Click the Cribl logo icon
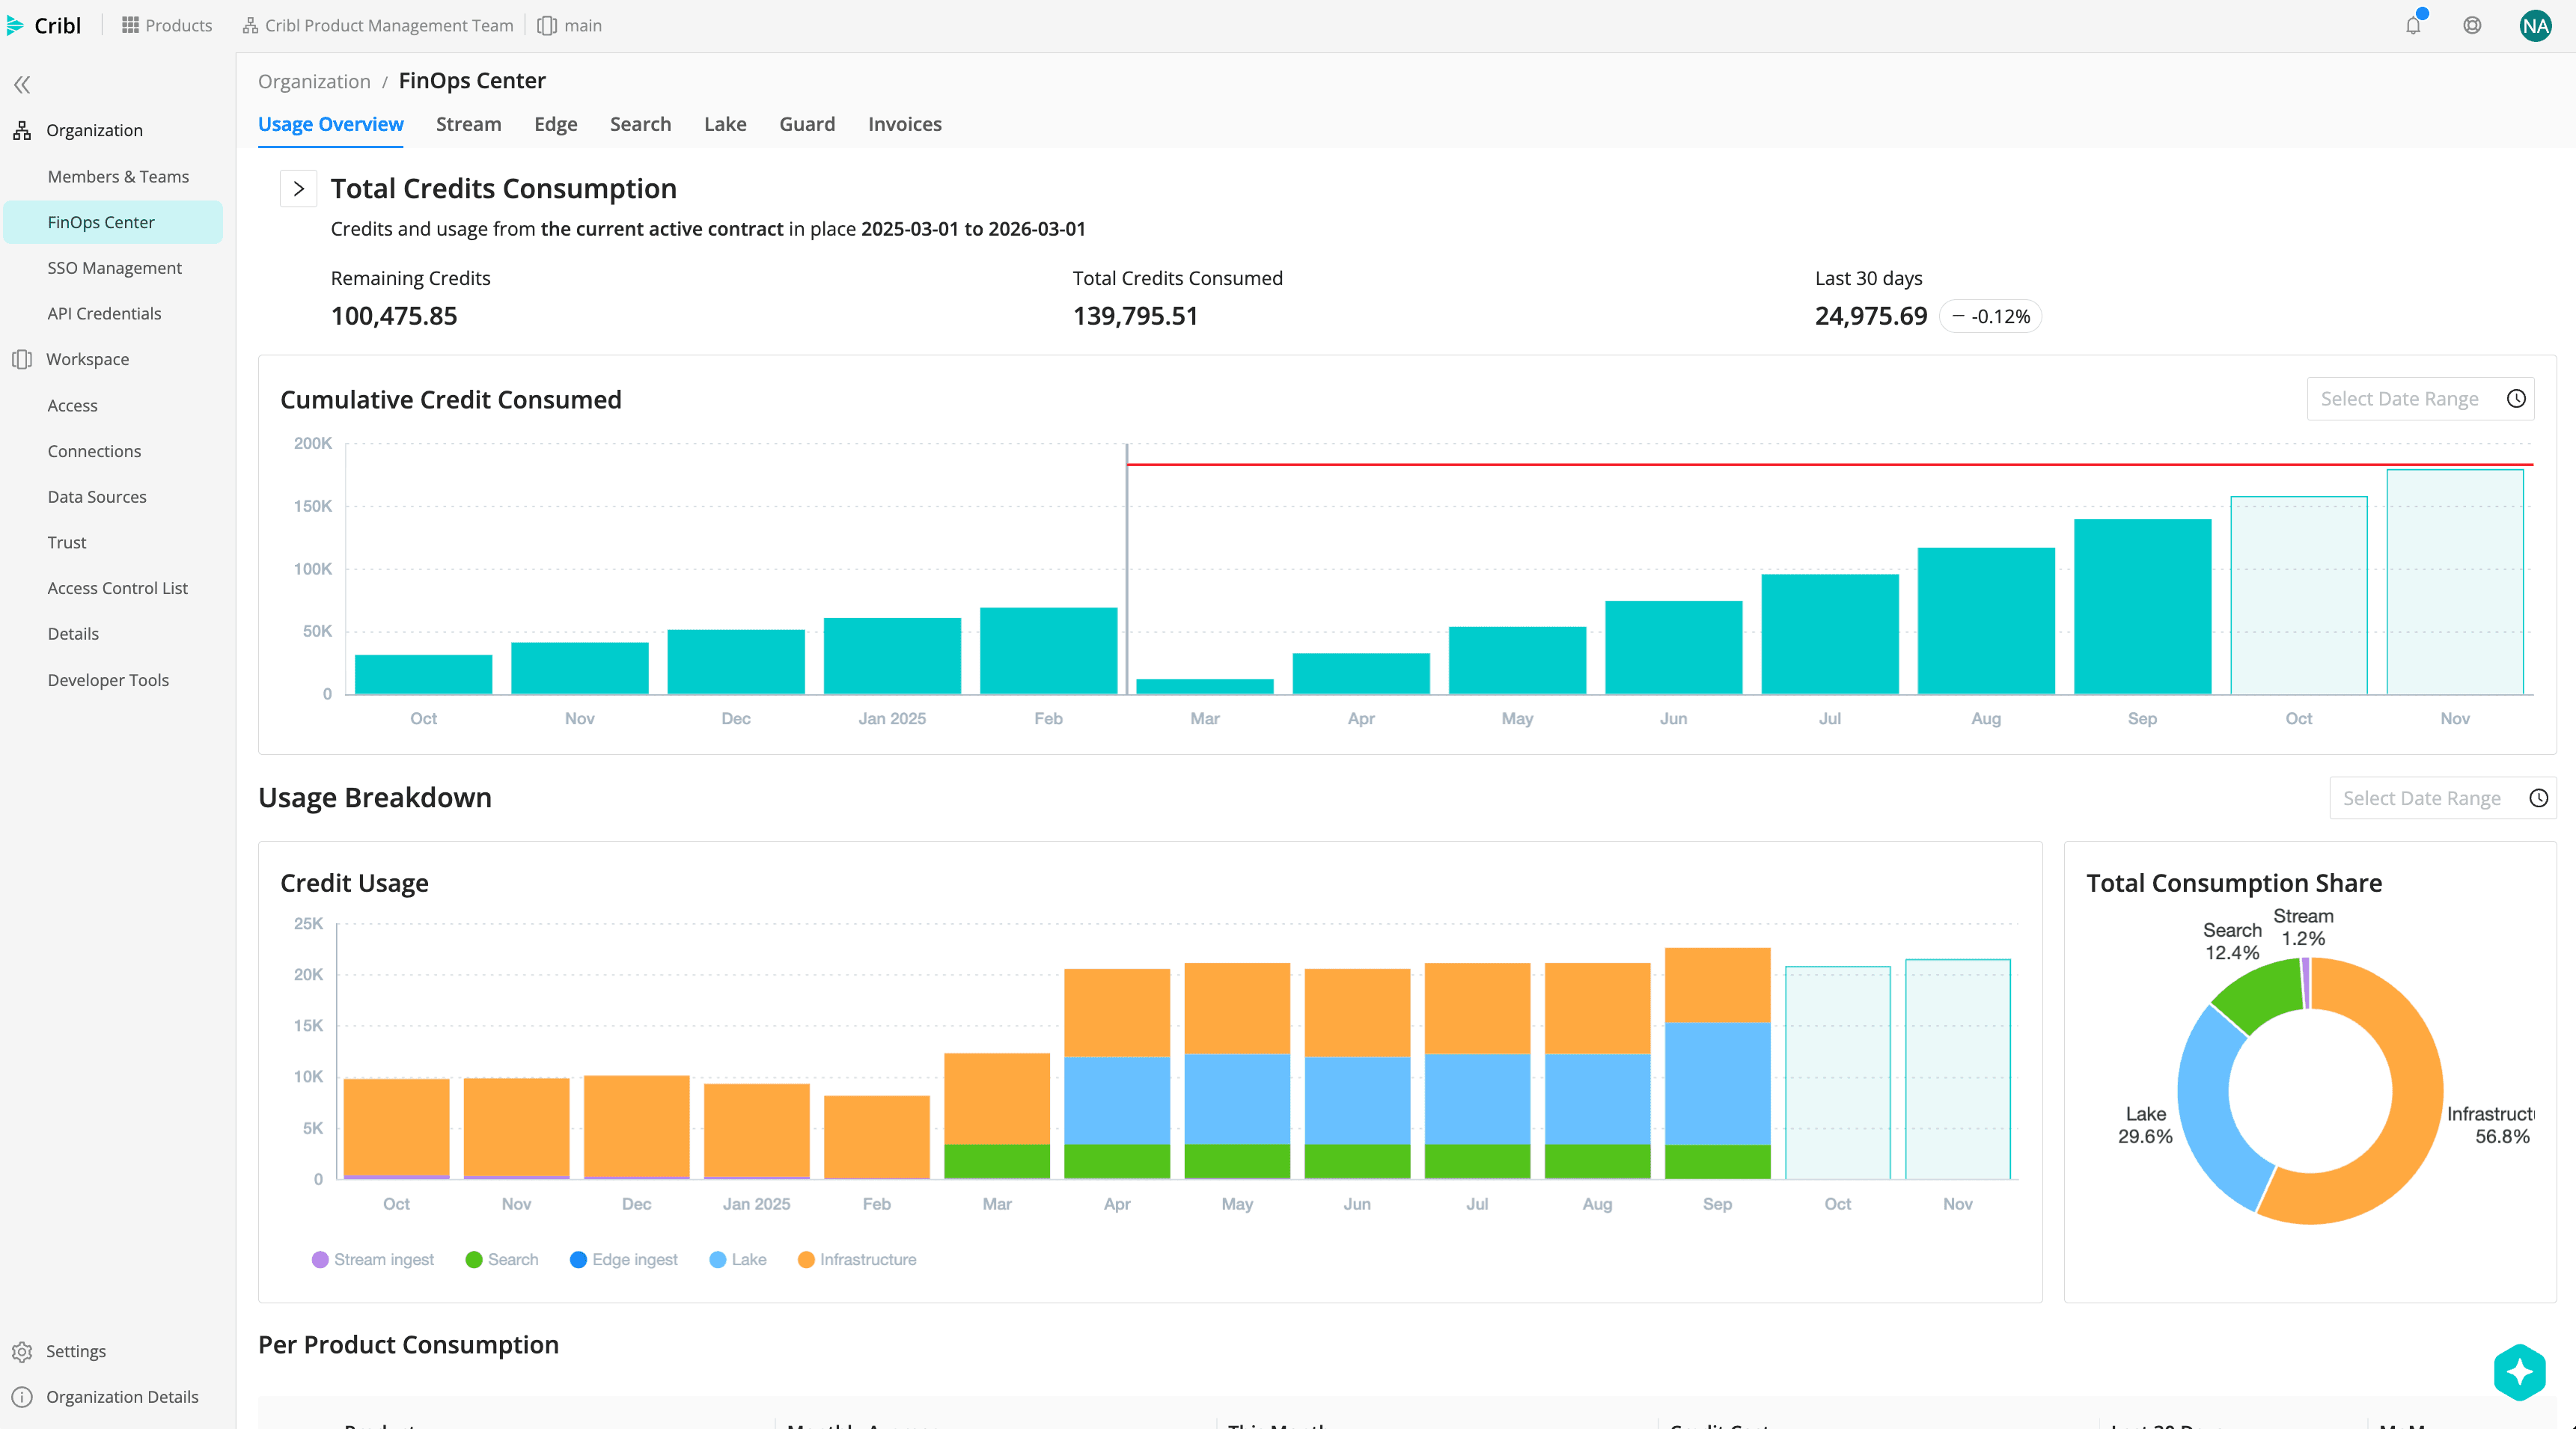Image resolution: width=2576 pixels, height=1429 pixels. tap(15, 25)
